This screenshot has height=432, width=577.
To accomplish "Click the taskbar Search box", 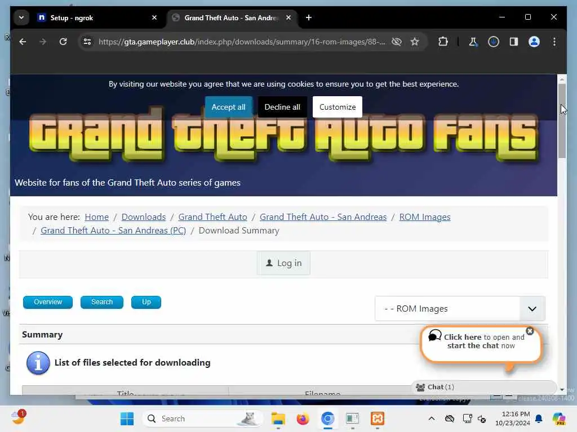I will (202, 418).
